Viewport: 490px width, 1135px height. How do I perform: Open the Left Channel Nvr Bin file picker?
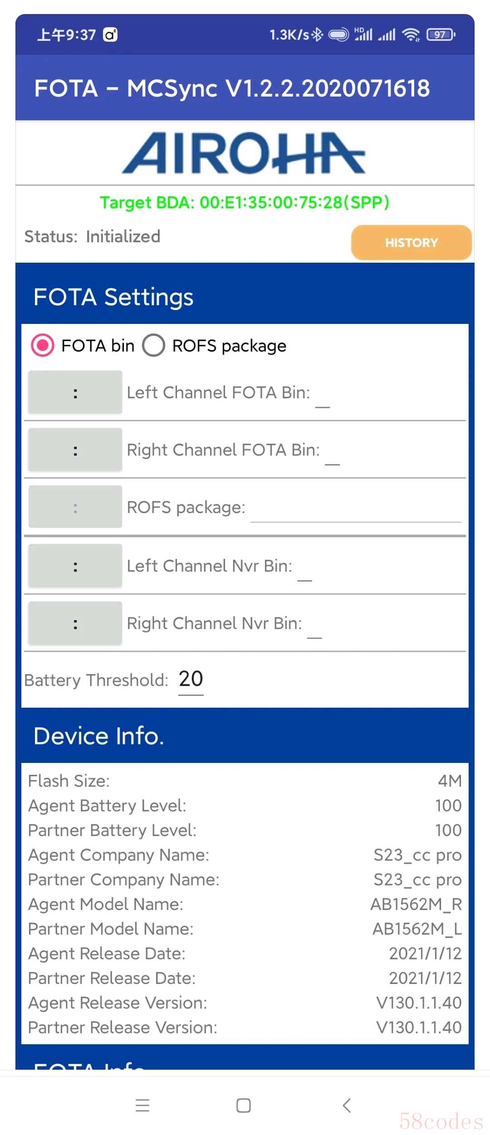click(x=75, y=566)
